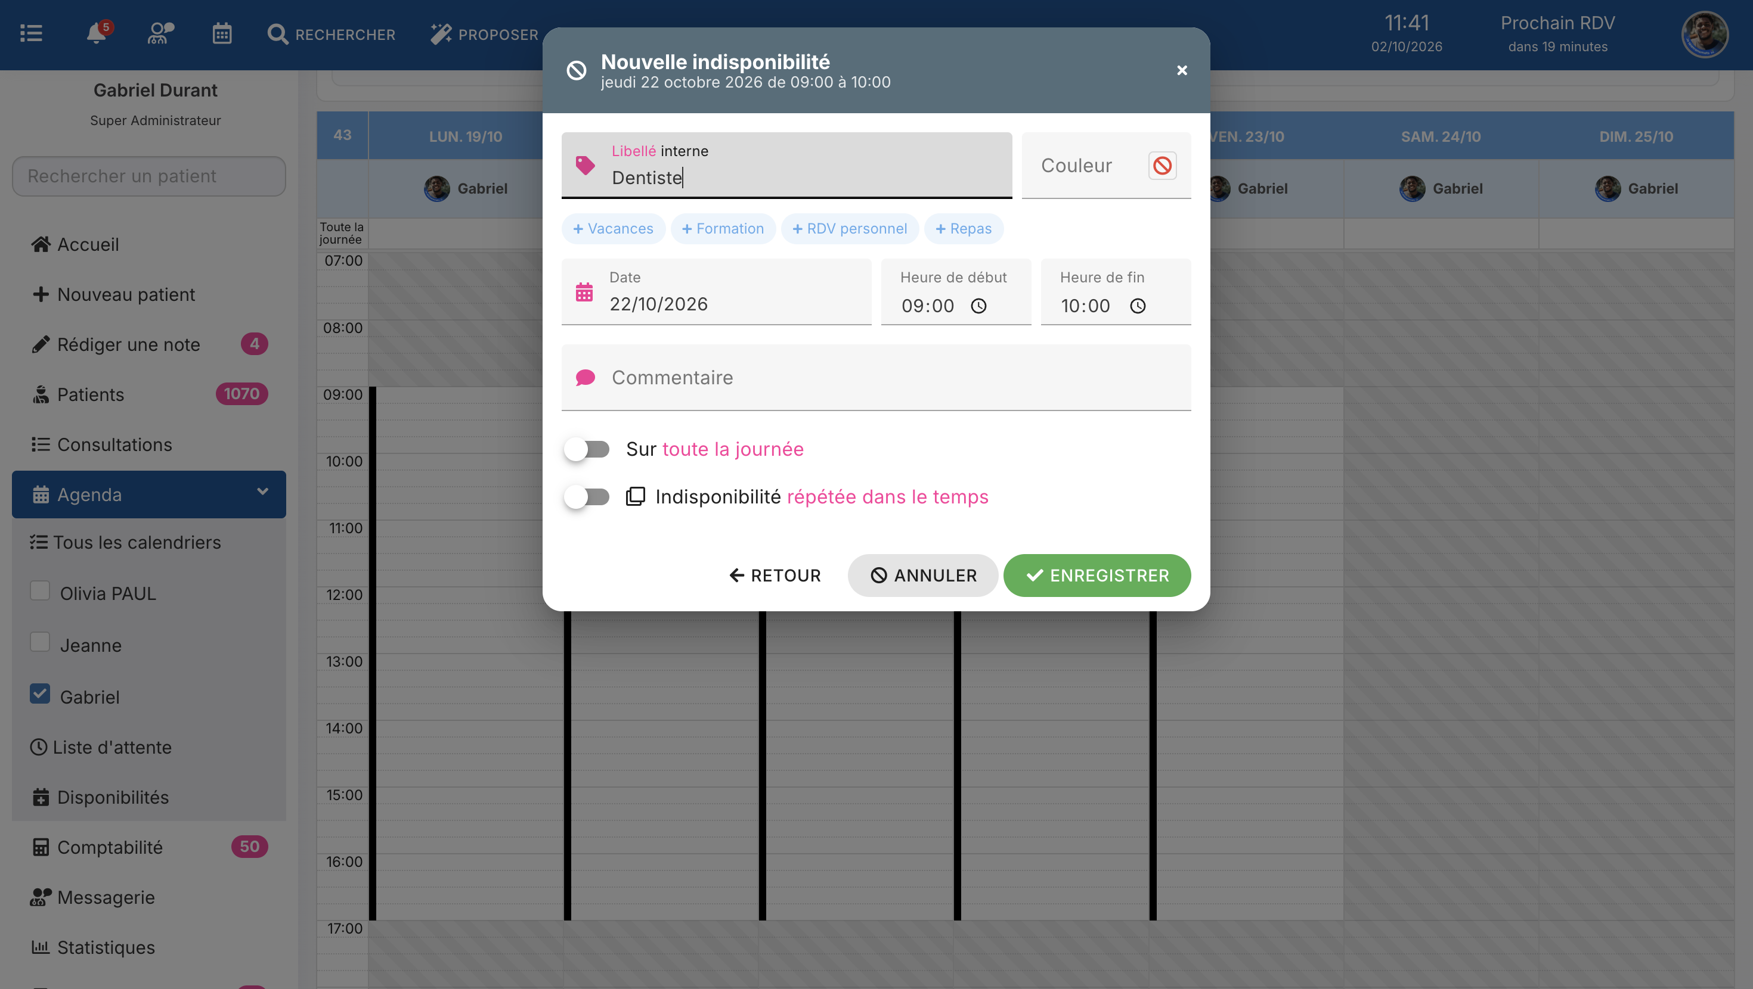Click the RETOUR back button

point(775,576)
